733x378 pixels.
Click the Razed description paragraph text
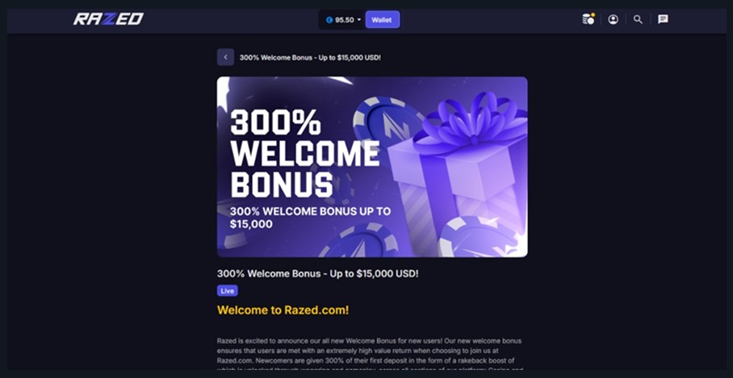(369, 354)
